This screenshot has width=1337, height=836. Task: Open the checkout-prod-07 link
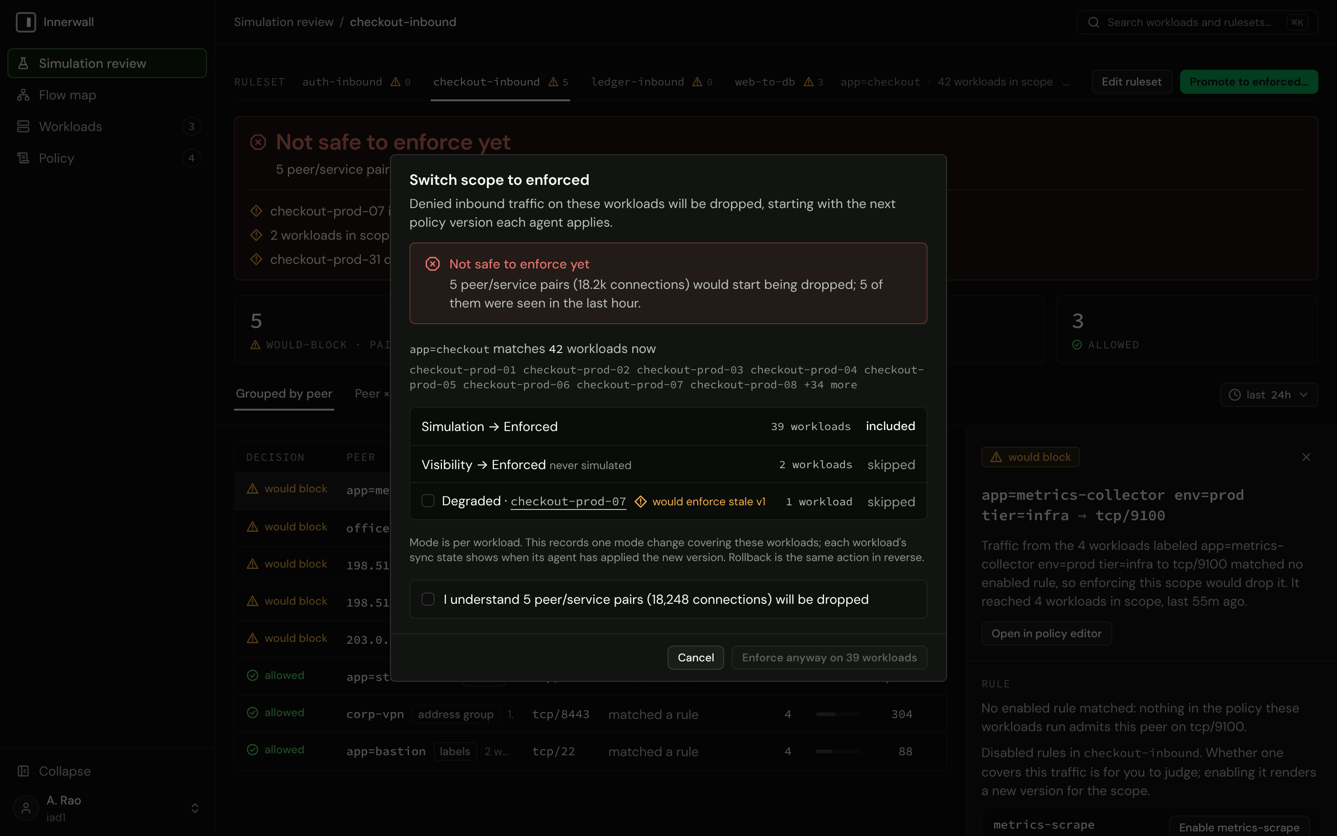pyautogui.click(x=568, y=502)
